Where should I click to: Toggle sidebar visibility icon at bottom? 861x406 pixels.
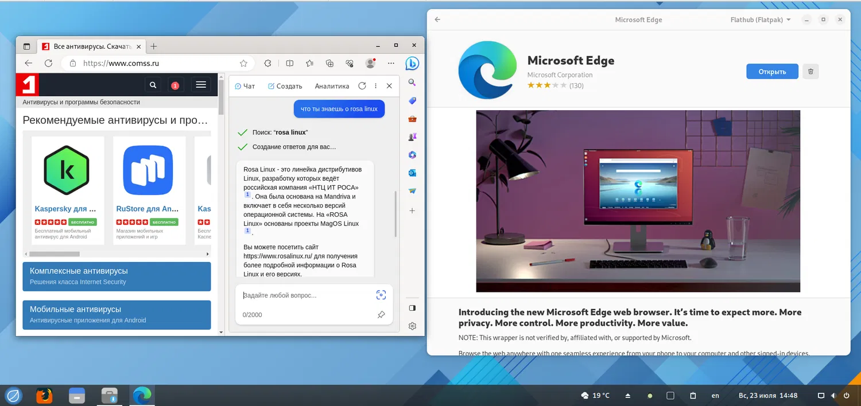[x=412, y=308]
